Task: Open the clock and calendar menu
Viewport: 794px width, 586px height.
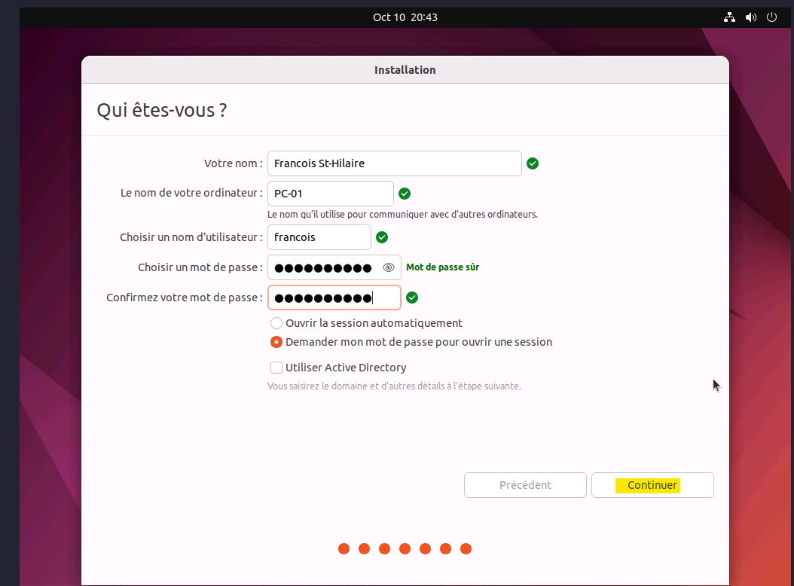Action: pos(405,17)
